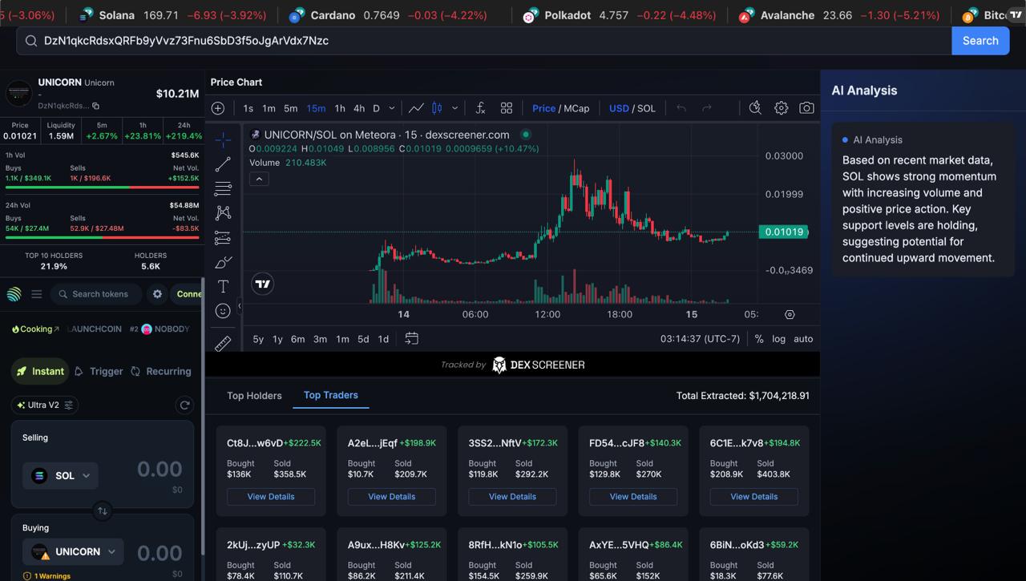Open the chart layout grid icon

click(507, 108)
